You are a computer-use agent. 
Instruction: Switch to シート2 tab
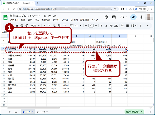pos(42,112)
